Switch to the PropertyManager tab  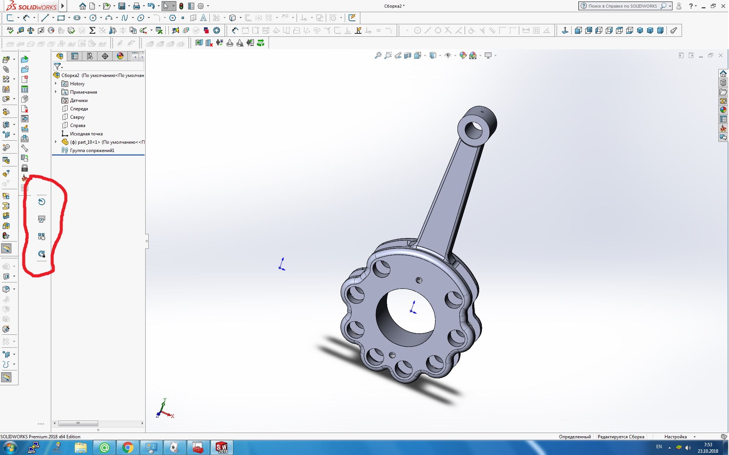[75, 56]
